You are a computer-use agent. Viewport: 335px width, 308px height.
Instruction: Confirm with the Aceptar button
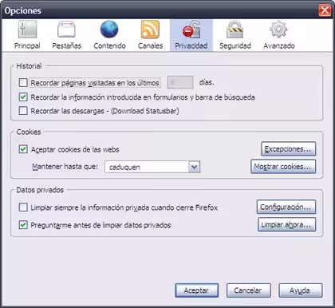tap(196, 290)
